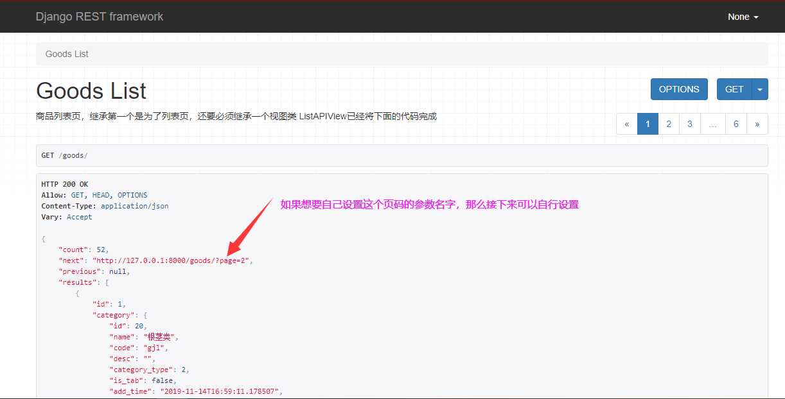Click the GET button
This screenshot has width=785, height=399.
[x=734, y=89]
